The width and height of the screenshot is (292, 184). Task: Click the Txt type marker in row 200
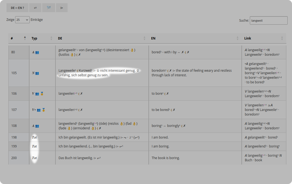pyautogui.click(x=34, y=158)
